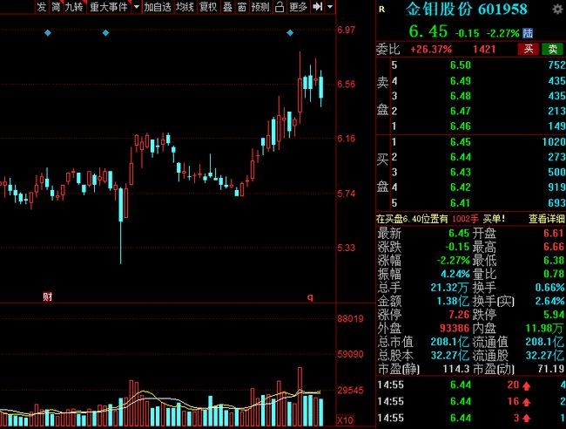Viewport: 566px width, 429px height.
Task: Open settings gear in quote panel
Action: point(557,9)
